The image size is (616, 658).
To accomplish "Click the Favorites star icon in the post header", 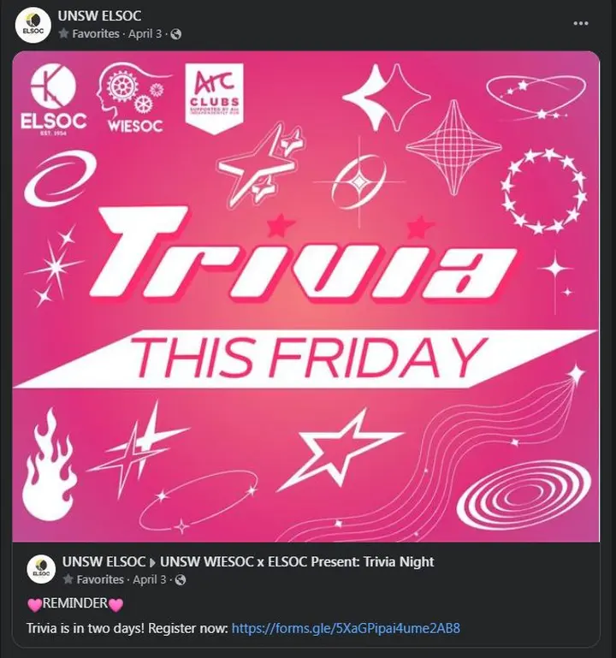I will [x=64, y=34].
